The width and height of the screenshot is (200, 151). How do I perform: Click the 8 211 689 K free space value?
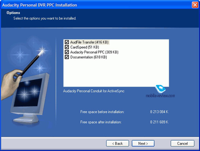pos(159,122)
